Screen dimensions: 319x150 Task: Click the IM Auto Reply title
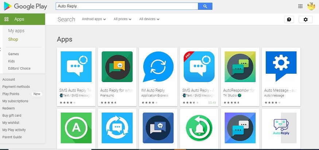[x=153, y=90]
